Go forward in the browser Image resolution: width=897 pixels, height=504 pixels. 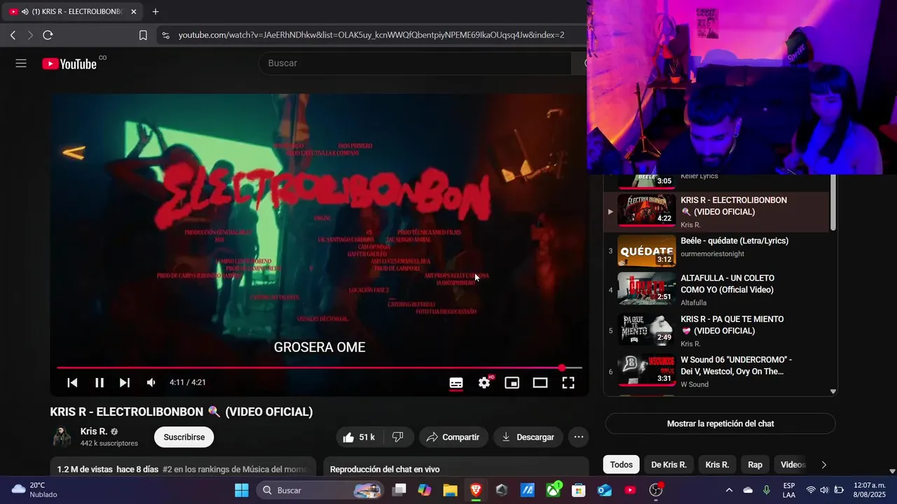click(x=30, y=35)
